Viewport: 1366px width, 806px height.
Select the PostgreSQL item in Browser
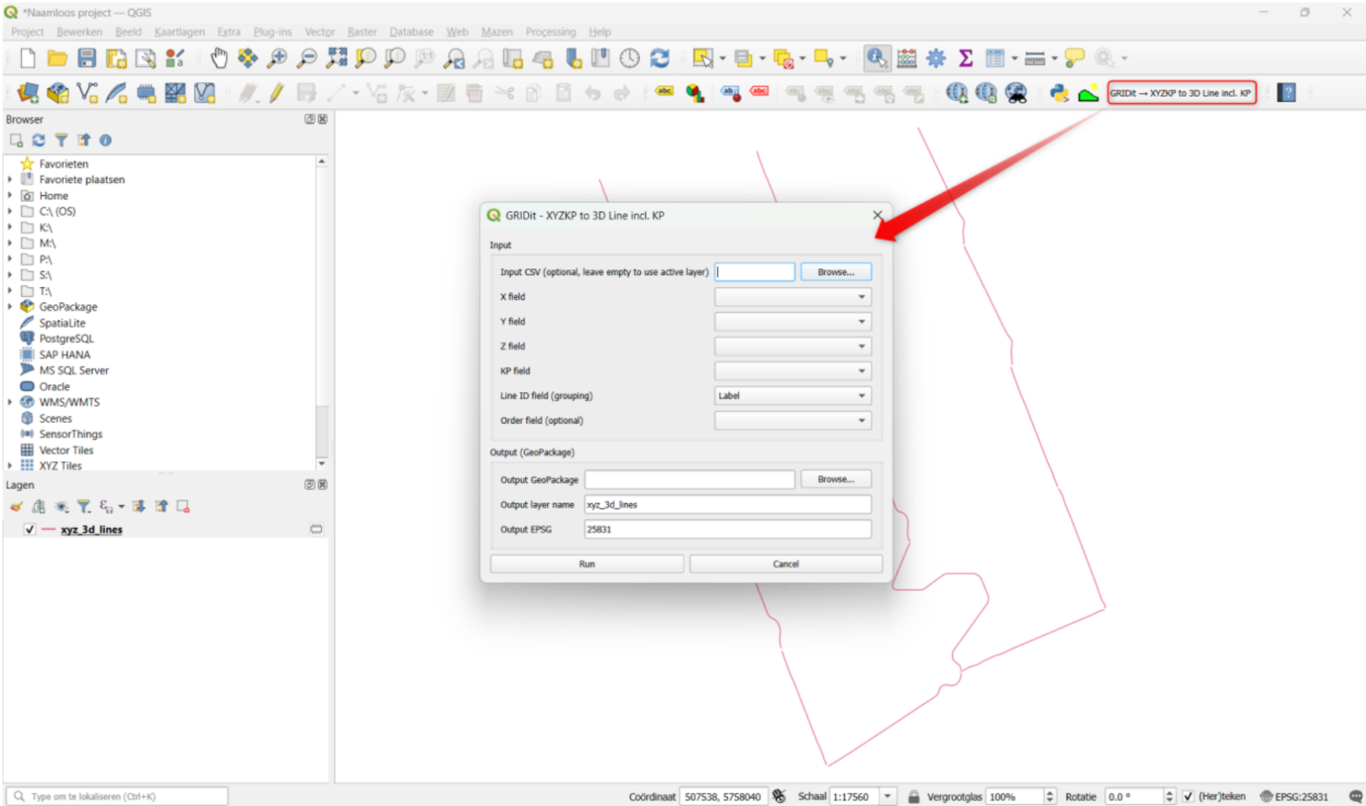point(67,338)
